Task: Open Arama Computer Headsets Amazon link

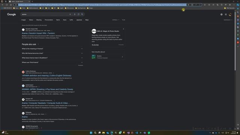Action: pos(45,103)
